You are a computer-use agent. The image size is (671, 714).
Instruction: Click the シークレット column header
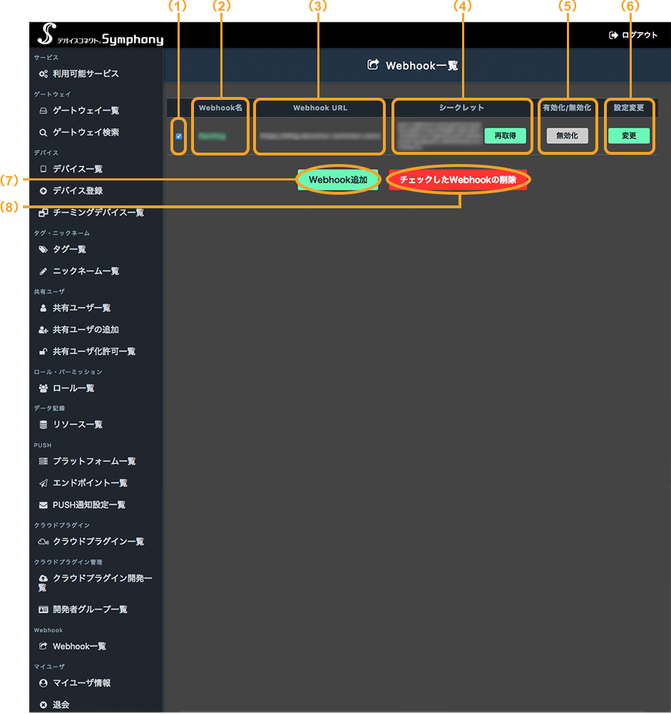[461, 108]
